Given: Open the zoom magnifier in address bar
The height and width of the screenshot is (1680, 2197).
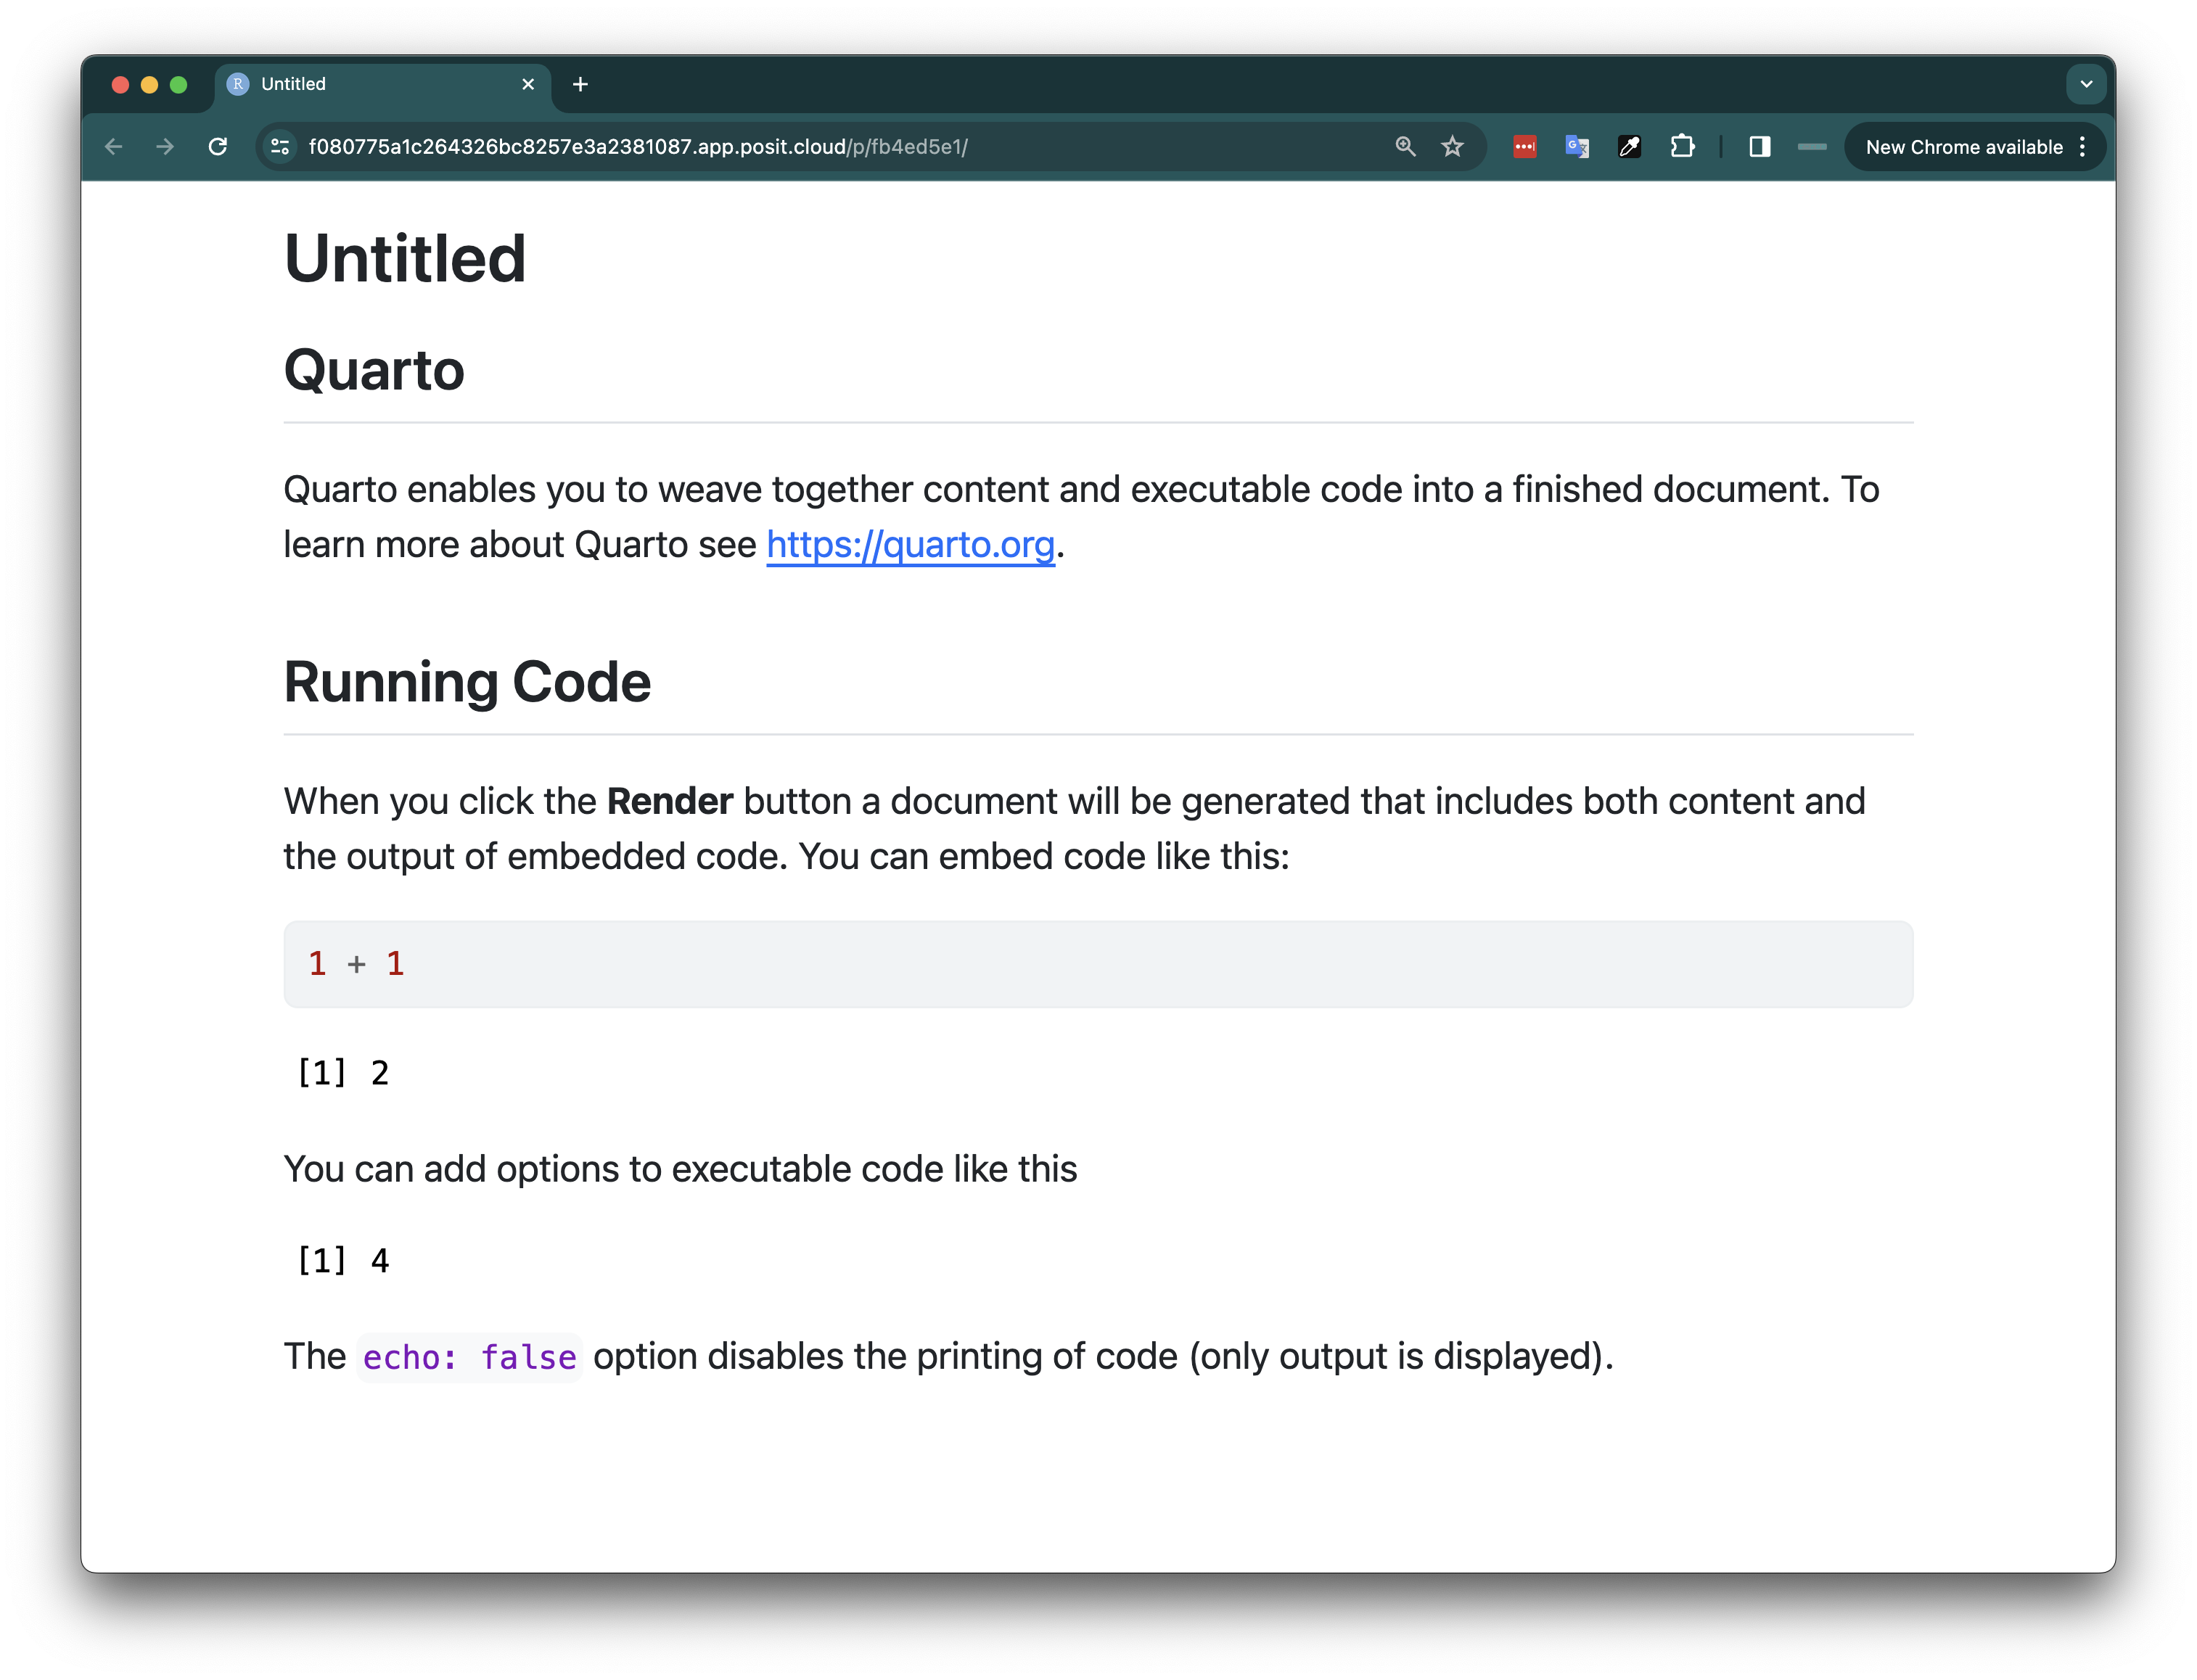Looking at the screenshot, I should pyautogui.click(x=1405, y=147).
